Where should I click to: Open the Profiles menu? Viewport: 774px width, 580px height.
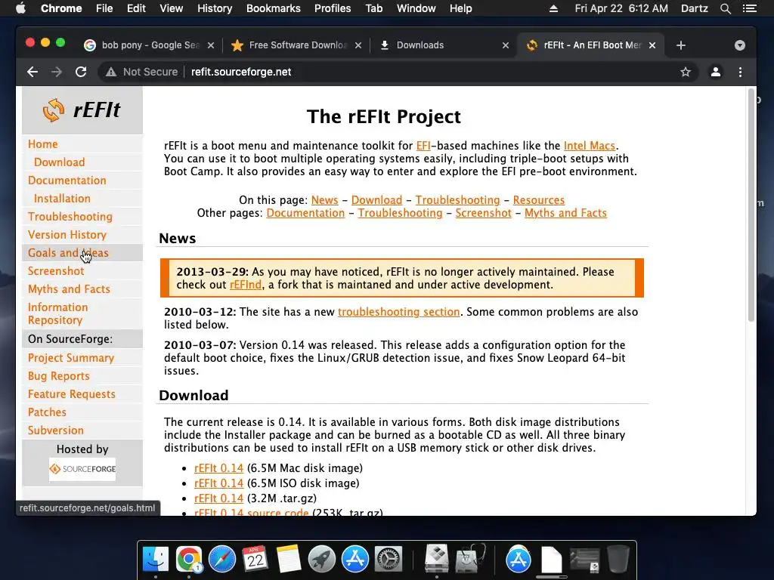click(x=333, y=8)
